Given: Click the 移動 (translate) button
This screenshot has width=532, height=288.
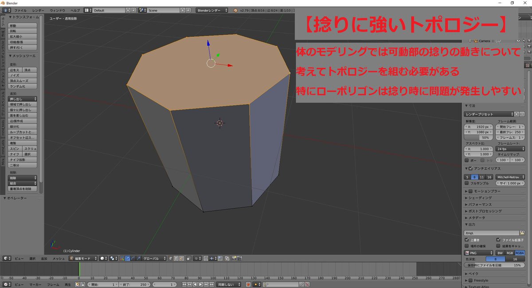Looking at the screenshot, I should tap(23, 26).
